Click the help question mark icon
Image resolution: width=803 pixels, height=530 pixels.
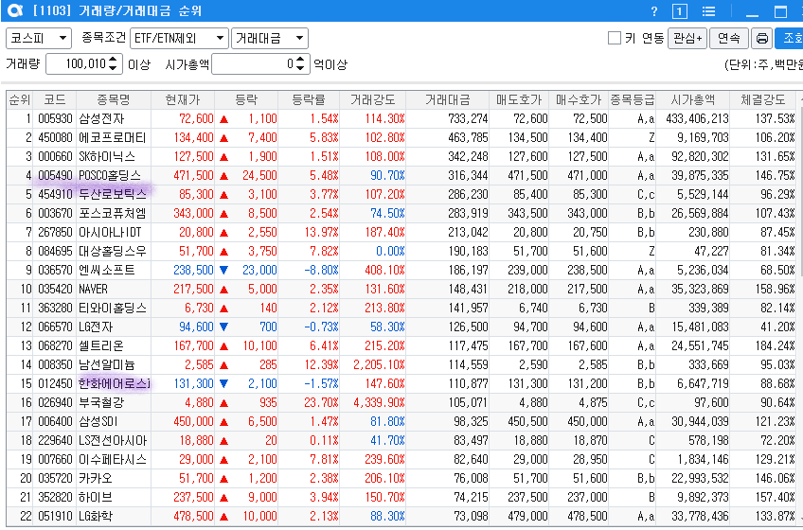click(x=653, y=11)
